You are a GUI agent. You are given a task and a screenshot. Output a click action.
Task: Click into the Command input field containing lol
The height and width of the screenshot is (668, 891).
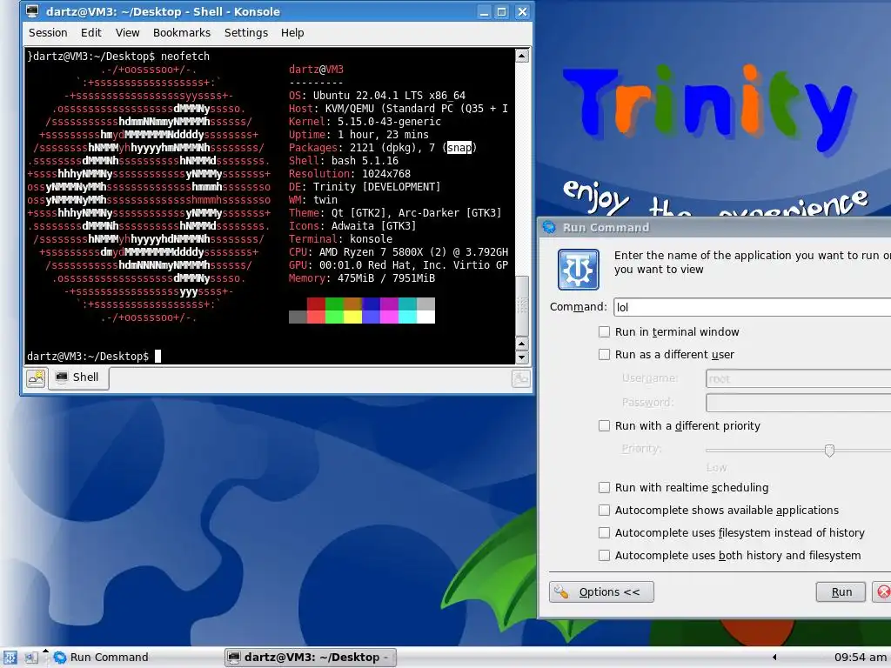pos(753,307)
